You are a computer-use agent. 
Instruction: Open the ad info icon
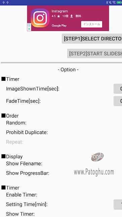(x=29, y=25)
